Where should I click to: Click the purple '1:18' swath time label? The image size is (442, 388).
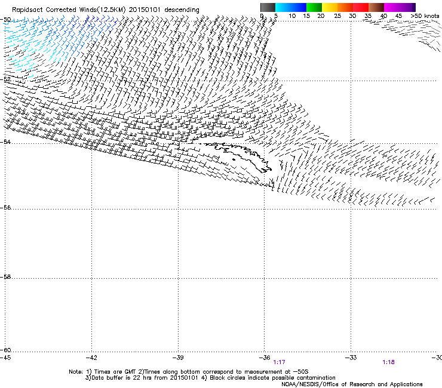pyautogui.click(x=388, y=362)
